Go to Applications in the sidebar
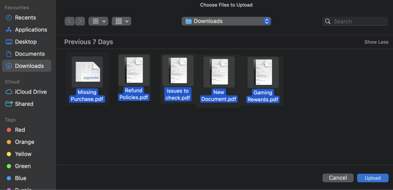 [31, 29]
